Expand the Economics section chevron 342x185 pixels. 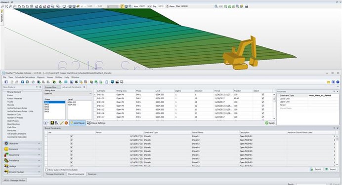pos(39,149)
